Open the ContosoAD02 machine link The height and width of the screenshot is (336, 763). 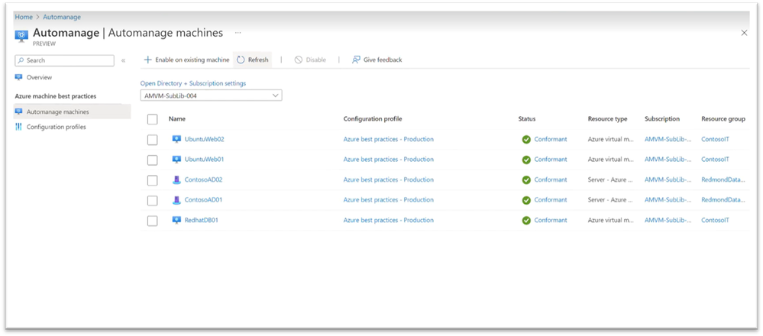pyautogui.click(x=203, y=180)
